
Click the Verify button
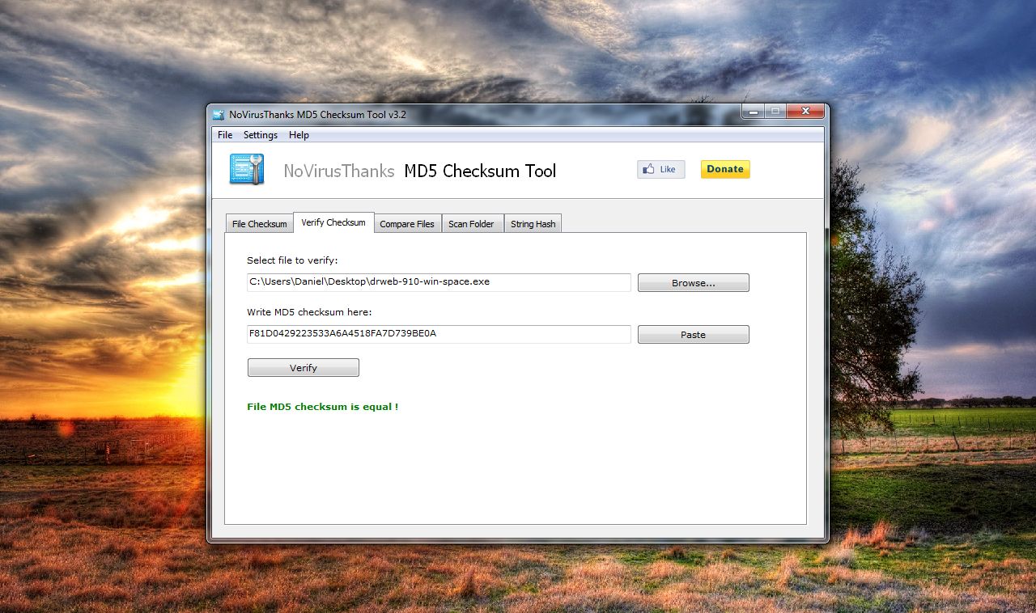click(x=304, y=368)
